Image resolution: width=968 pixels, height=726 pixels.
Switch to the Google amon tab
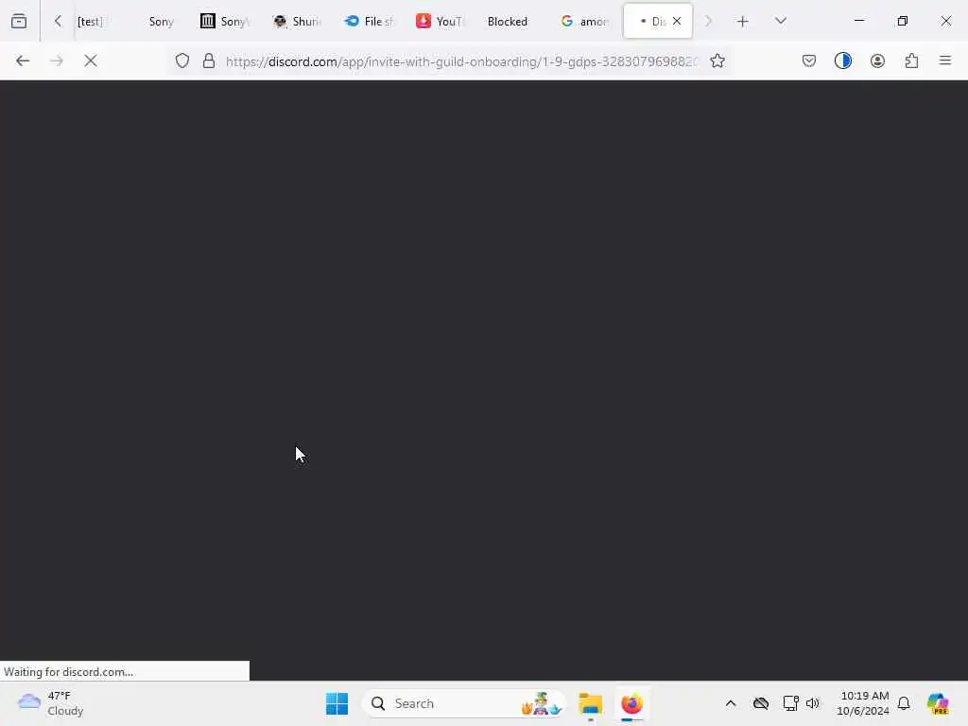pos(584,22)
